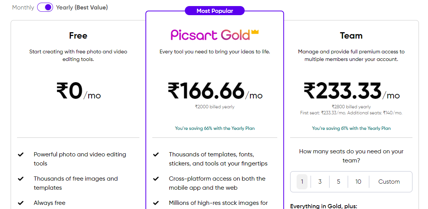Click checkmark beside Always free

click(20, 203)
